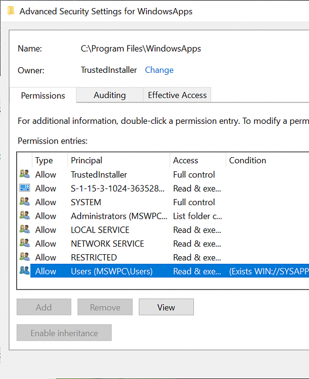Click the NETWORK SERVICE entry's user icon
This screenshot has height=379, width=309.
24,244
